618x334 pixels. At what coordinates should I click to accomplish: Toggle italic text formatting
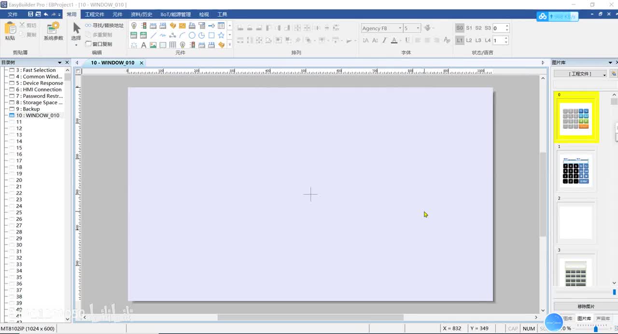tap(385, 41)
